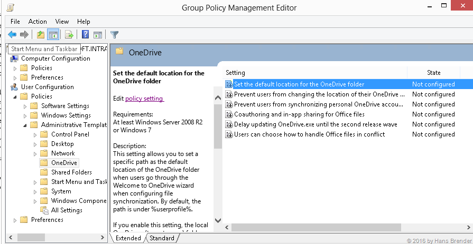473x244 pixels.
Task: Open the Action menu
Action: [x=38, y=22]
